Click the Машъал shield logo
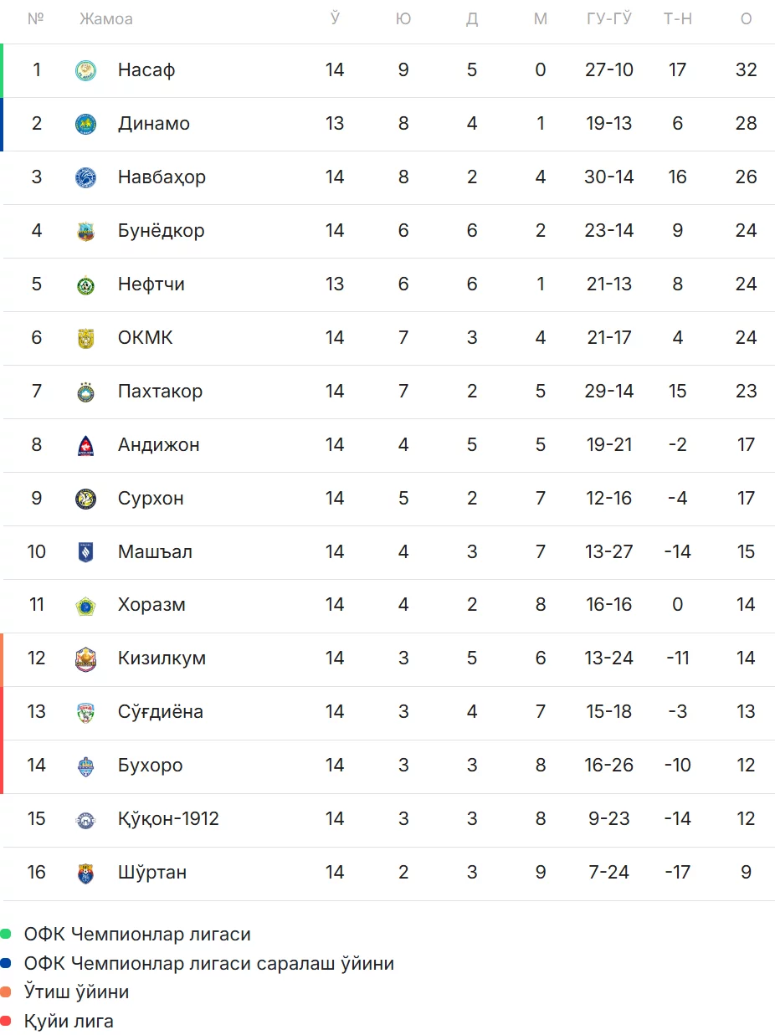Image resolution: width=775 pixels, height=1035 pixels. click(85, 552)
